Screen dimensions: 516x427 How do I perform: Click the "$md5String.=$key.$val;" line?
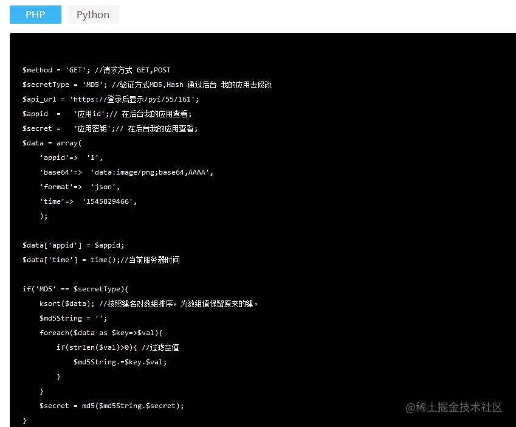click(x=120, y=362)
